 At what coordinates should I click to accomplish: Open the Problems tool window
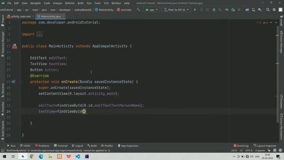[42, 146]
